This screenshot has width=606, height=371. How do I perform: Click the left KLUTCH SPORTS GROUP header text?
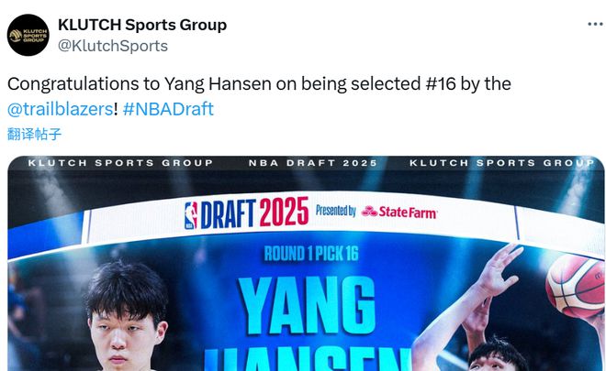pyautogui.click(x=120, y=163)
